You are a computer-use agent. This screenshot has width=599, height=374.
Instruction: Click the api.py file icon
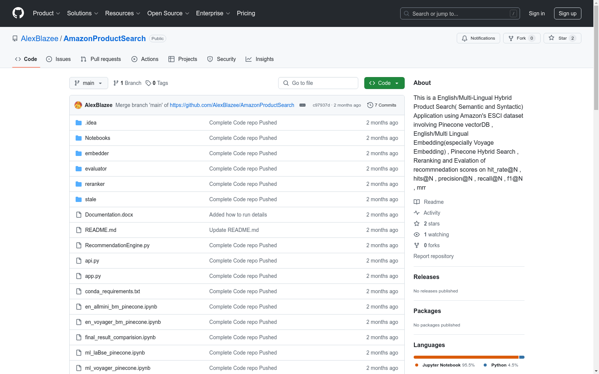(x=79, y=261)
